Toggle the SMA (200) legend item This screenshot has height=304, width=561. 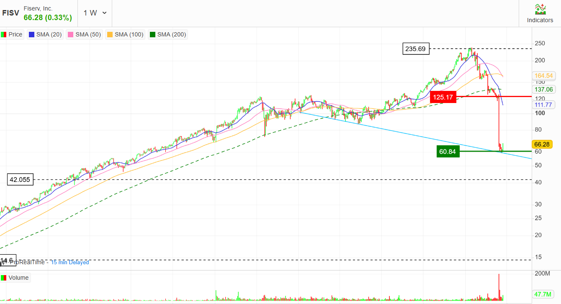click(x=167, y=34)
